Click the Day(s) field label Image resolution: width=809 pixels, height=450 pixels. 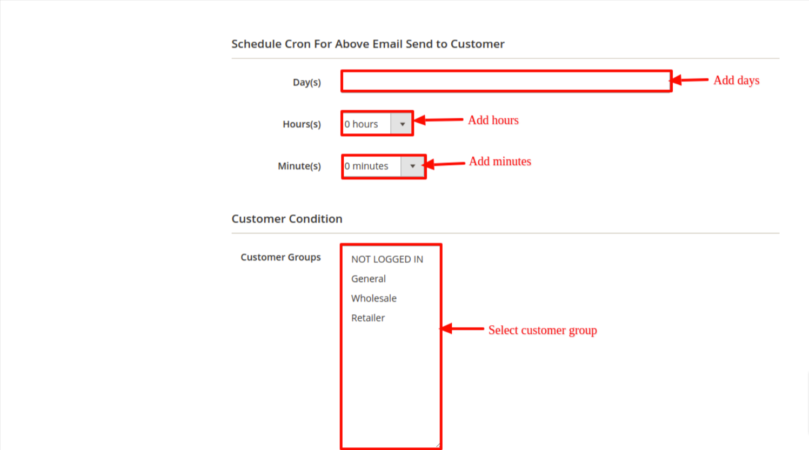click(x=307, y=83)
